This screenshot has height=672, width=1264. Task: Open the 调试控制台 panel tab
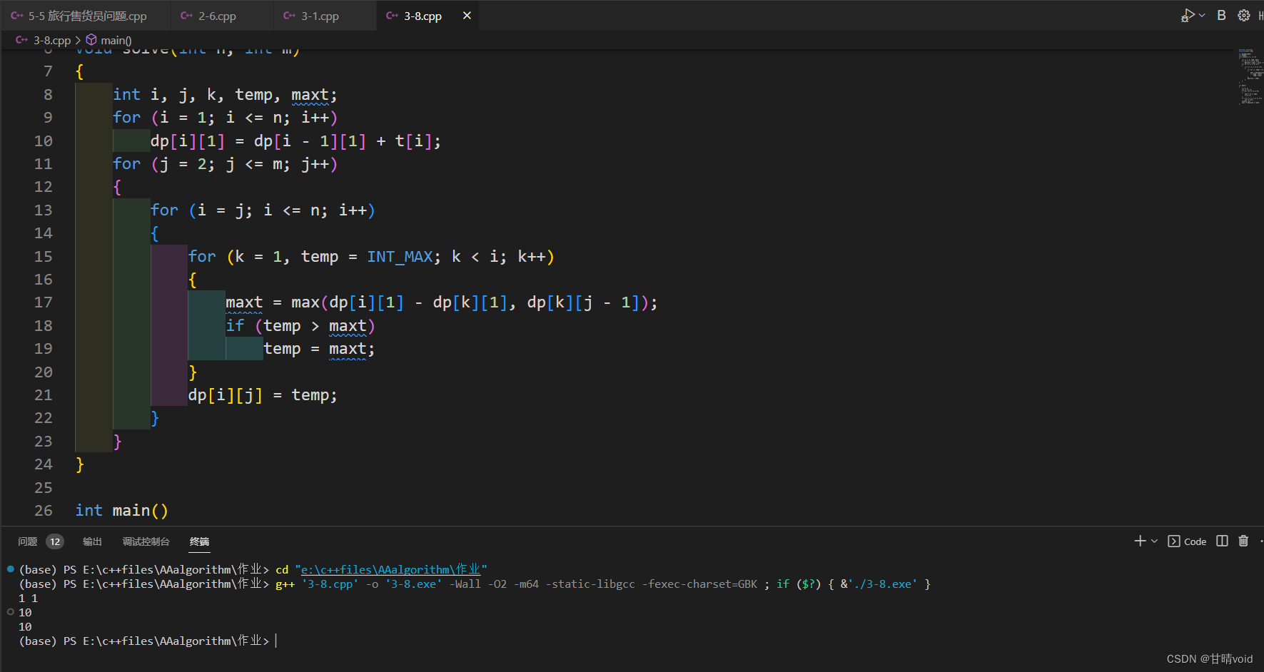(146, 541)
